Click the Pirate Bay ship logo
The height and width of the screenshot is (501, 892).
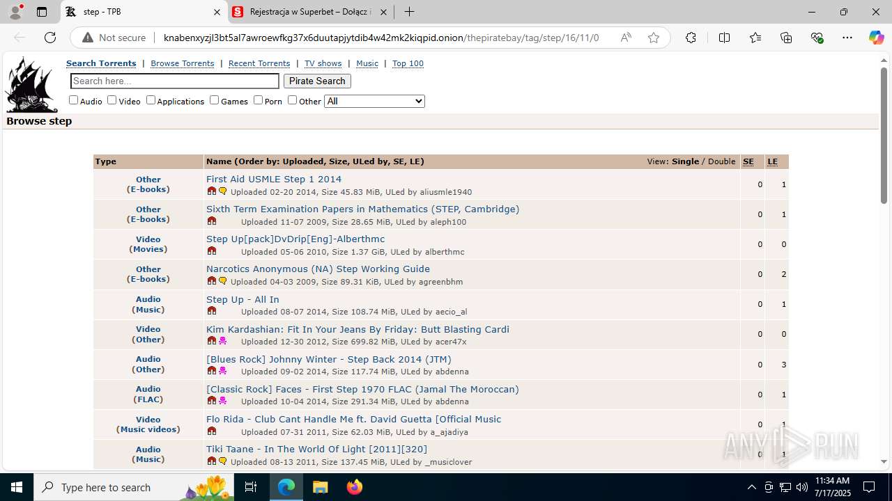click(x=31, y=85)
